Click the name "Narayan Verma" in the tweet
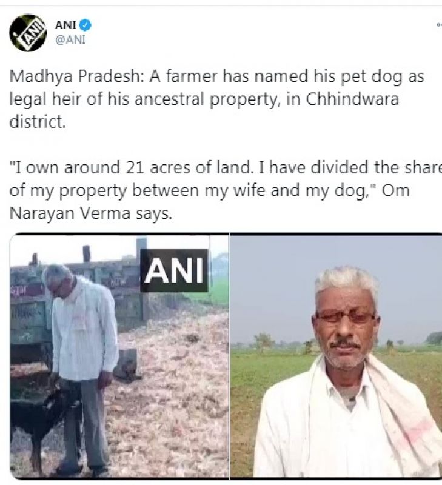This screenshot has width=442, height=485. tap(70, 213)
